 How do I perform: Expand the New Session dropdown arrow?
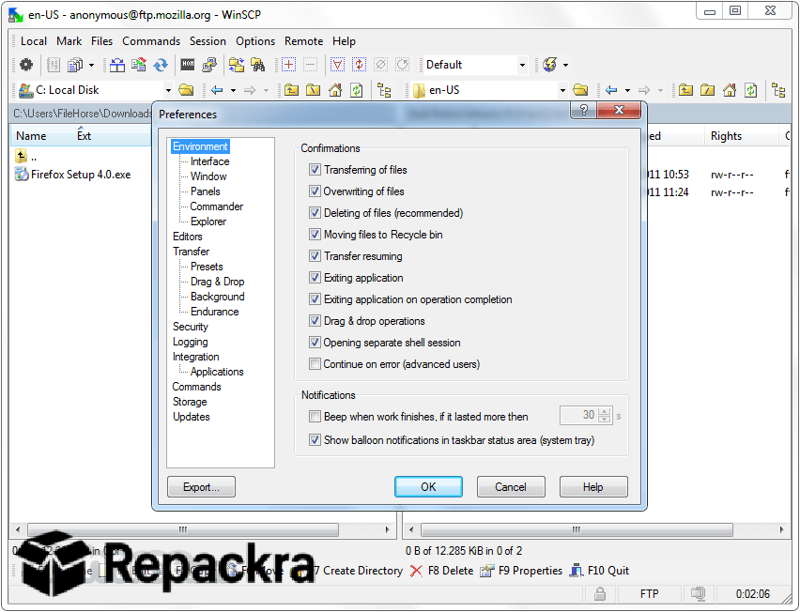pos(566,66)
